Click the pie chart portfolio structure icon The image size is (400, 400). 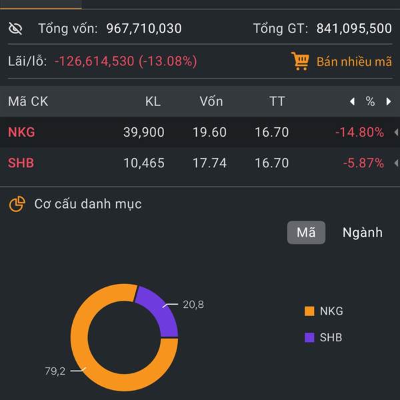coord(17,204)
